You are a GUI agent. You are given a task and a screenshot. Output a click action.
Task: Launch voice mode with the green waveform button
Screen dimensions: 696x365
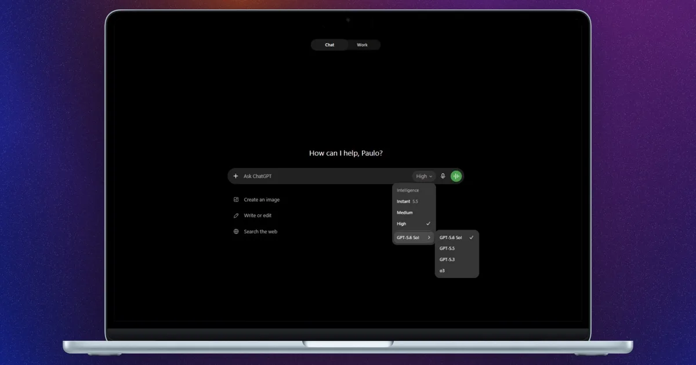tap(456, 176)
